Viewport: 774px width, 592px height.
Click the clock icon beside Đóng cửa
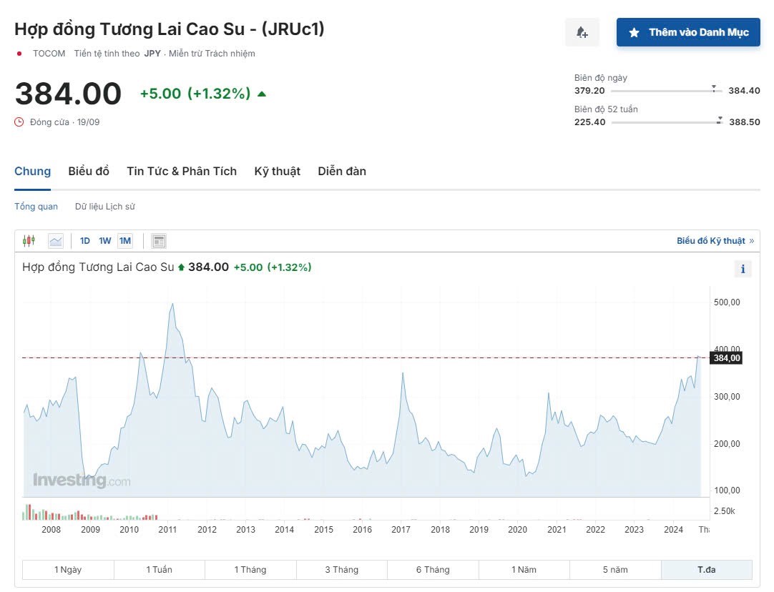coord(19,122)
